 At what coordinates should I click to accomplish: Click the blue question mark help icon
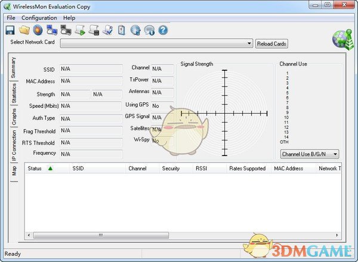click(163, 30)
